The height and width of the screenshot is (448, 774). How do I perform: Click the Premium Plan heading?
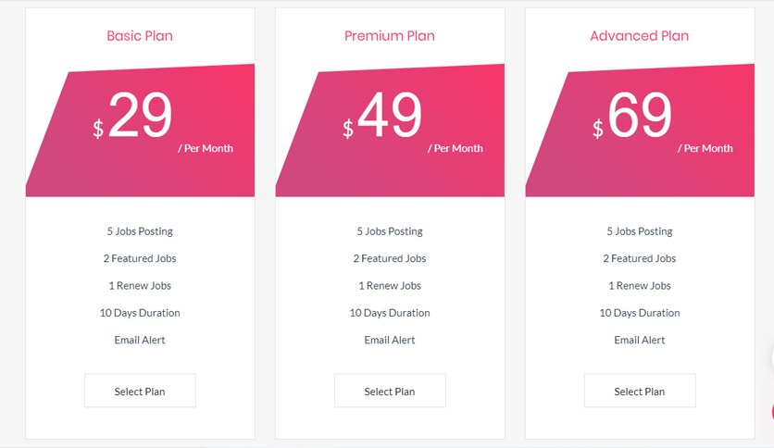coord(390,35)
